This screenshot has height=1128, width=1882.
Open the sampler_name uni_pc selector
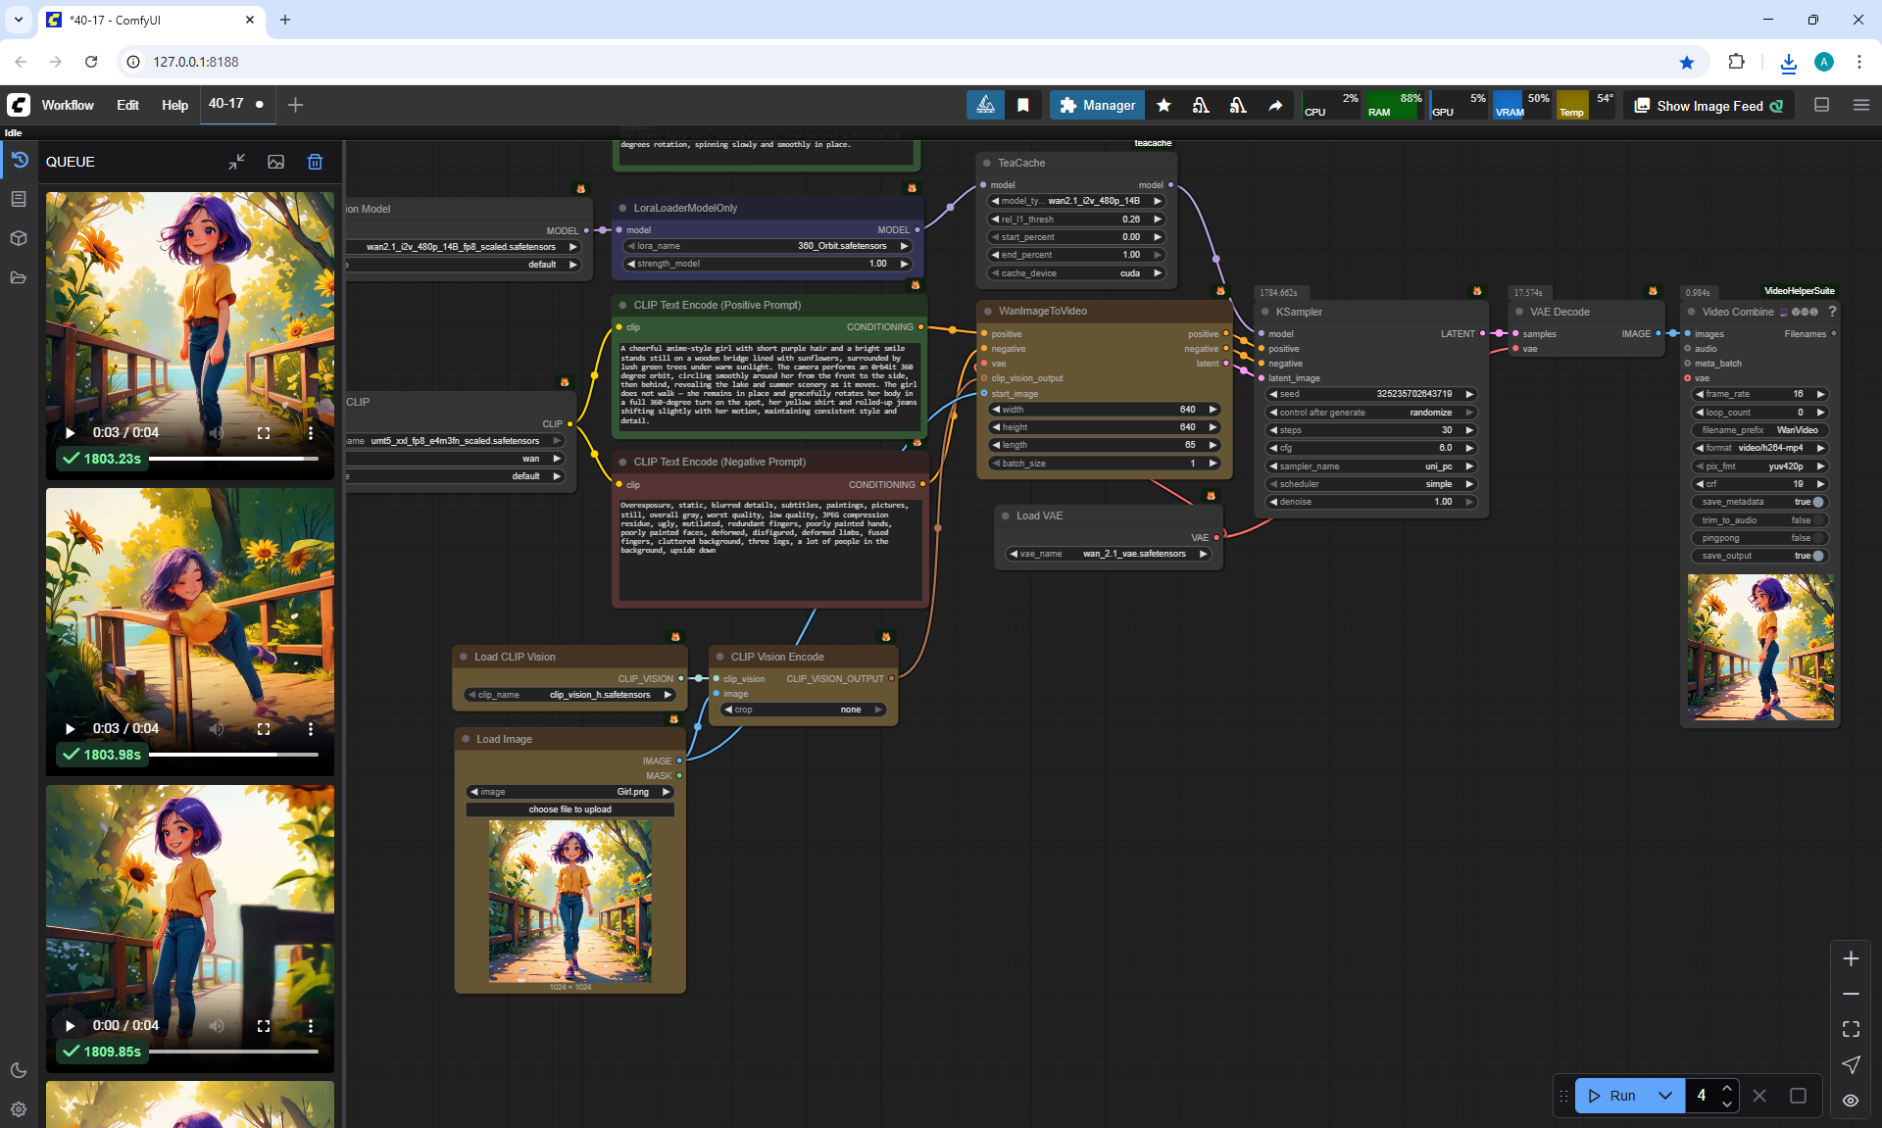1372,466
